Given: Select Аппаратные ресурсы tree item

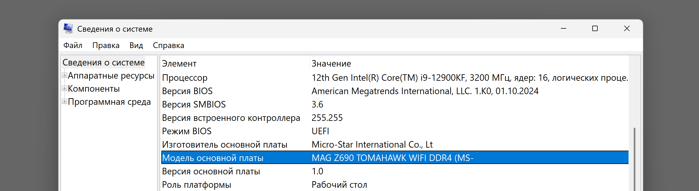Looking at the screenshot, I should pyautogui.click(x=111, y=76).
